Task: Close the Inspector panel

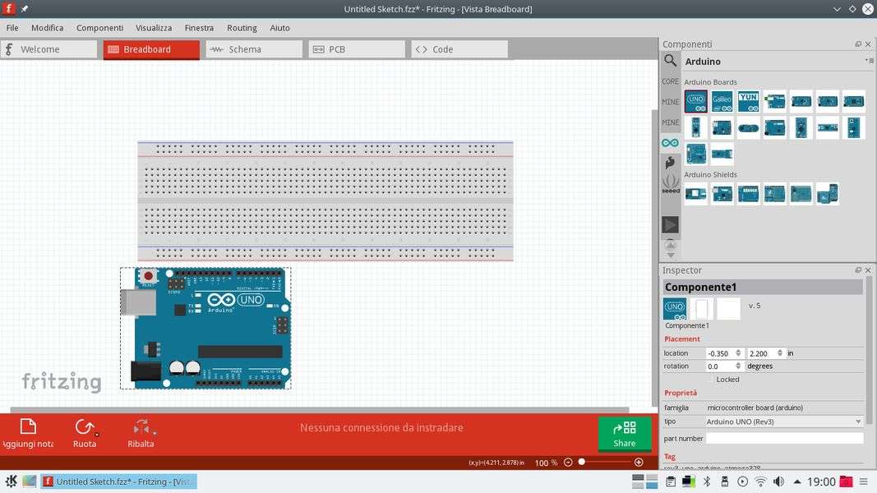Action: pos(868,270)
